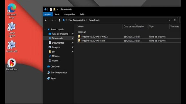Open Área de Trabalho in the sidebar

pos(60,34)
